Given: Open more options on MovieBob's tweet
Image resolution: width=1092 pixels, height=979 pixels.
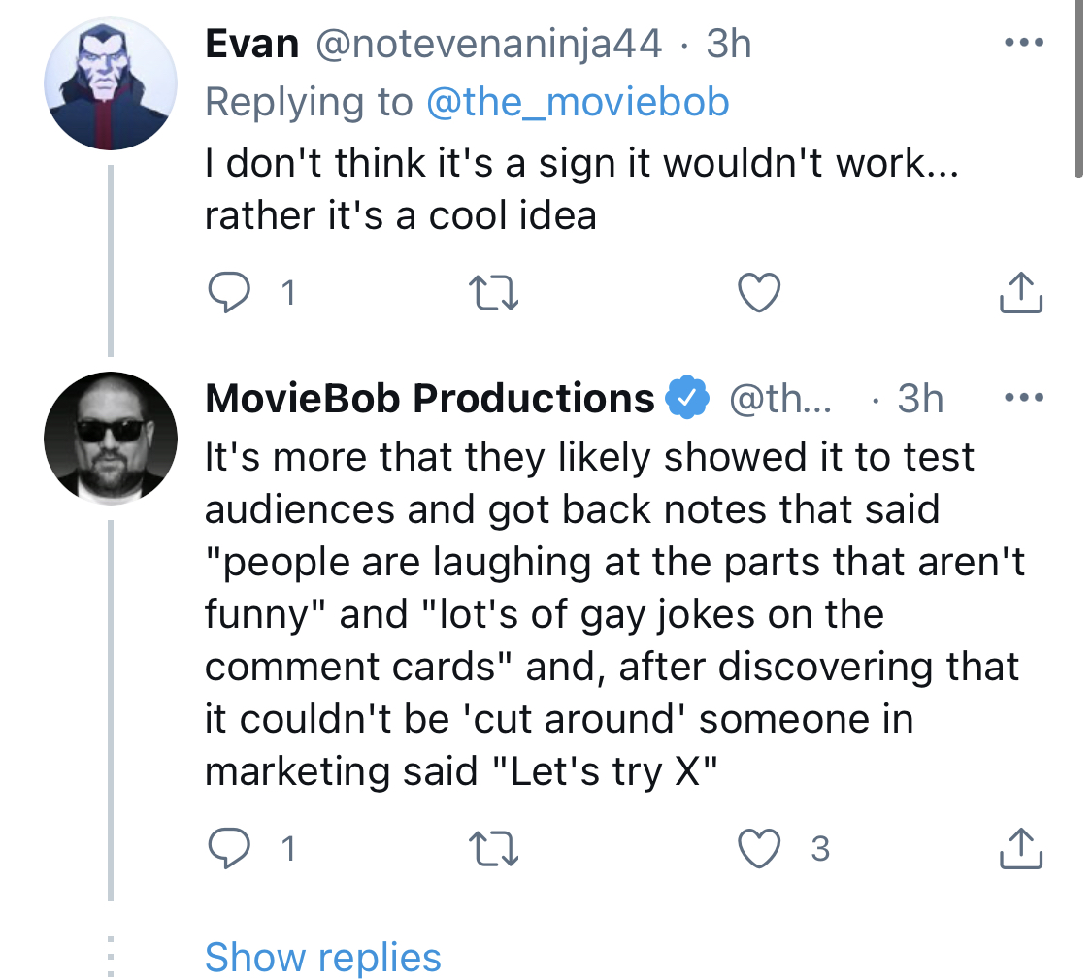Looking at the screenshot, I should tap(1024, 398).
